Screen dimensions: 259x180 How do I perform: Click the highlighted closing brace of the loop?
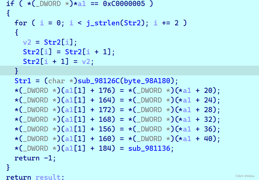pos(16,71)
